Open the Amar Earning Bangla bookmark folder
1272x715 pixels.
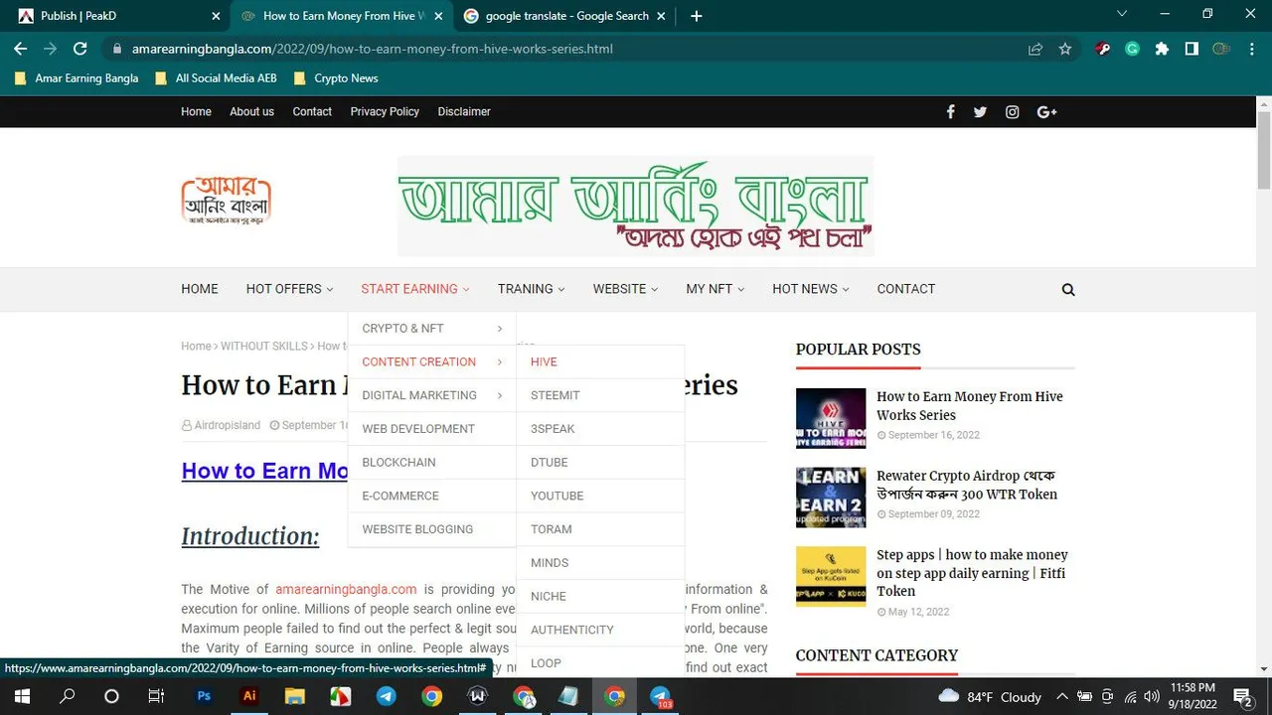tap(77, 78)
